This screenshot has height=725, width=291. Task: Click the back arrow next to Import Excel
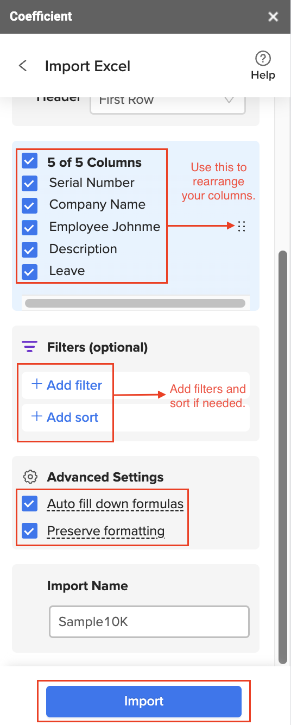click(x=23, y=66)
